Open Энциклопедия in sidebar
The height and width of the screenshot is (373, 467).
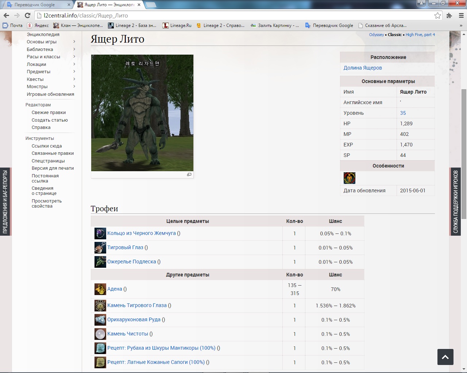pos(43,34)
